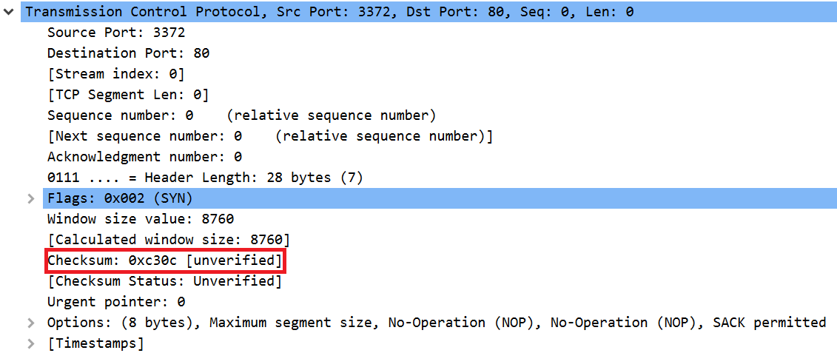Select the Flags: 0x002 (SYN) text
The width and height of the screenshot is (837, 353).
(x=120, y=198)
